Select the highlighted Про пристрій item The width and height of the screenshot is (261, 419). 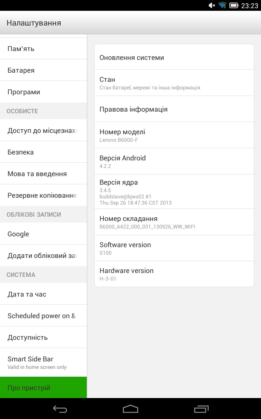coord(43,388)
